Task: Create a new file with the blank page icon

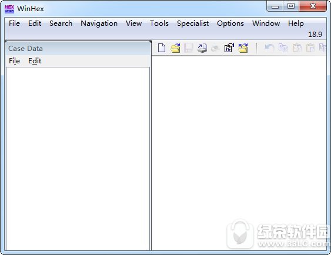Action: pos(162,47)
